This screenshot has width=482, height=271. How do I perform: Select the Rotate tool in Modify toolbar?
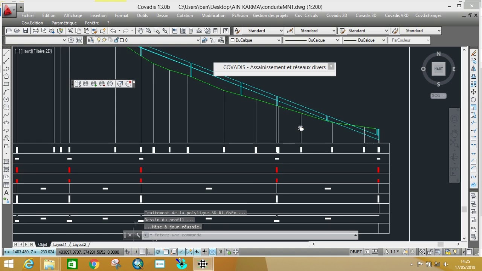click(x=474, y=100)
